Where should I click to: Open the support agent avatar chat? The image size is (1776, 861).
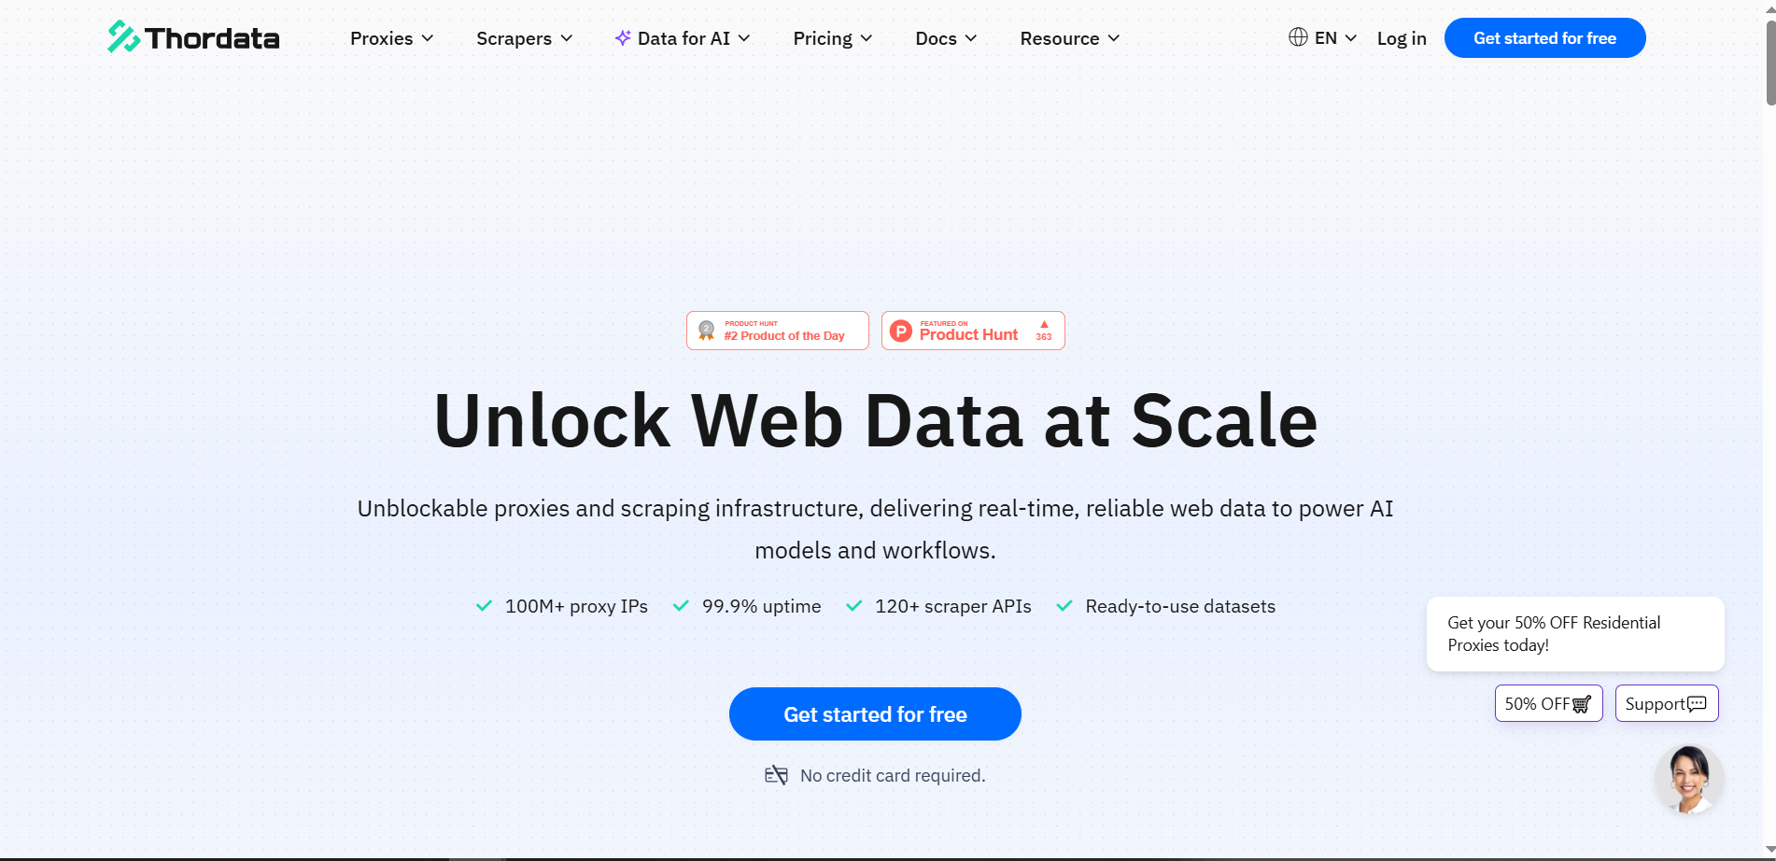point(1688,779)
